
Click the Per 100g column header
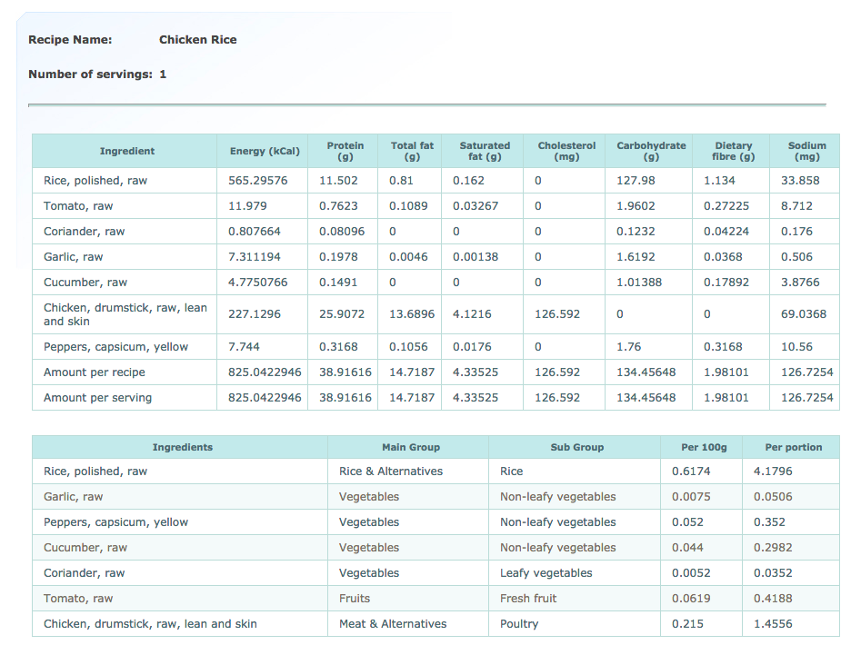pyautogui.click(x=704, y=447)
